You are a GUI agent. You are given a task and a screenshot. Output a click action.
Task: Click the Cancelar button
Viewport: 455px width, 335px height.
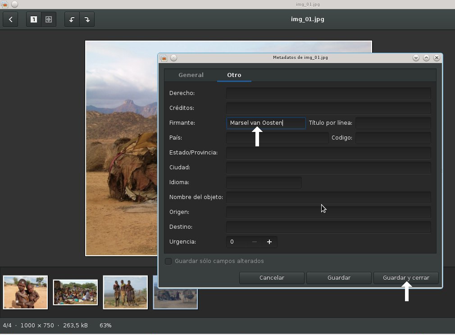(x=272, y=278)
